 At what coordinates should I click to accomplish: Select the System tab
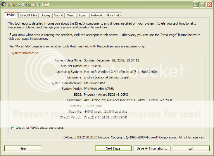[x=11, y=15]
